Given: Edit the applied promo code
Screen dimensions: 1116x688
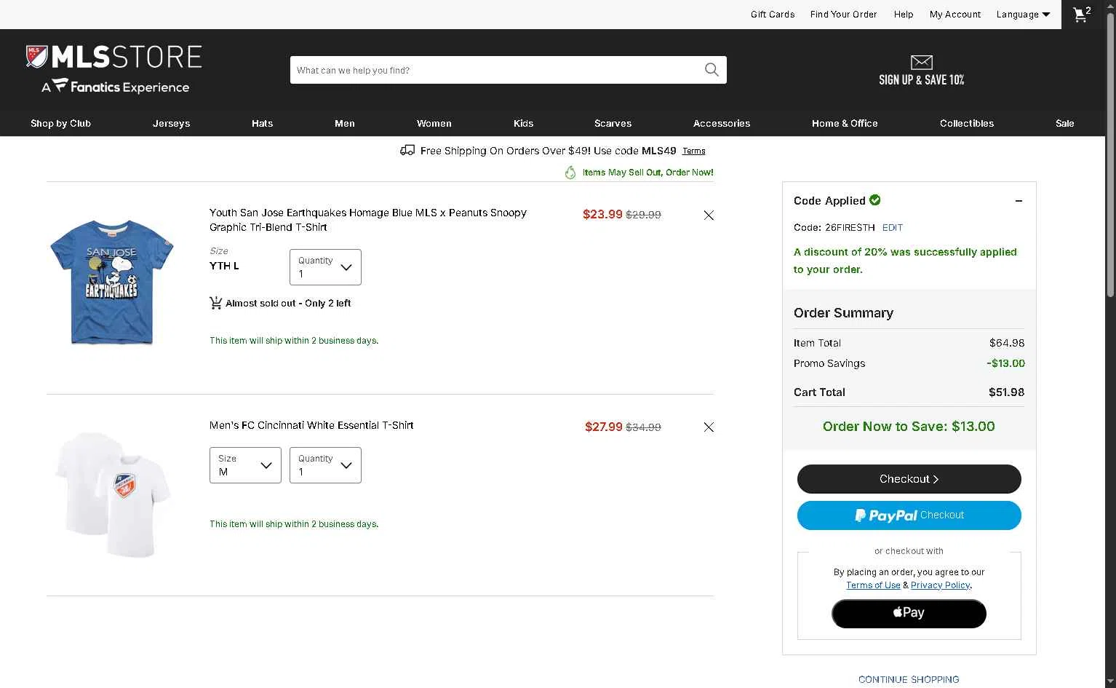Looking at the screenshot, I should pos(893,228).
